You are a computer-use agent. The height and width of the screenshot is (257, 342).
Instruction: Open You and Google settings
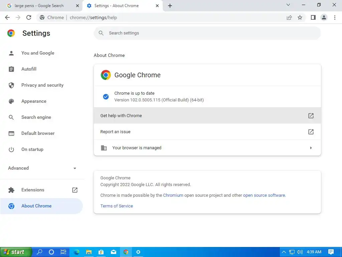pos(38,53)
